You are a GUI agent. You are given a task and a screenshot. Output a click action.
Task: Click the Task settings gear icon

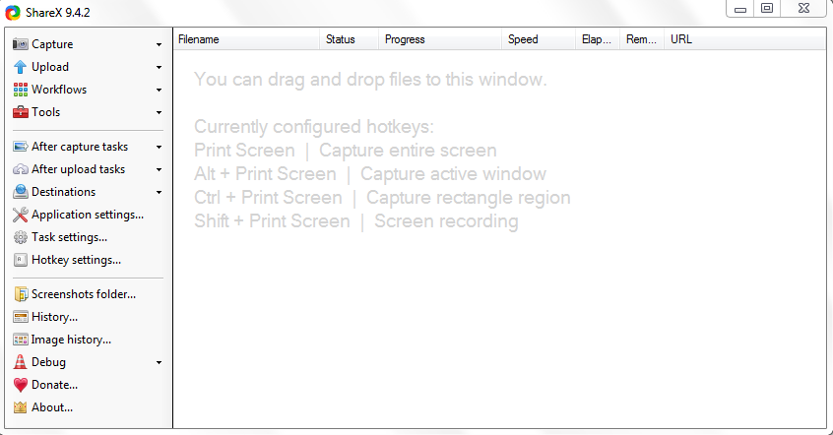[x=20, y=237]
